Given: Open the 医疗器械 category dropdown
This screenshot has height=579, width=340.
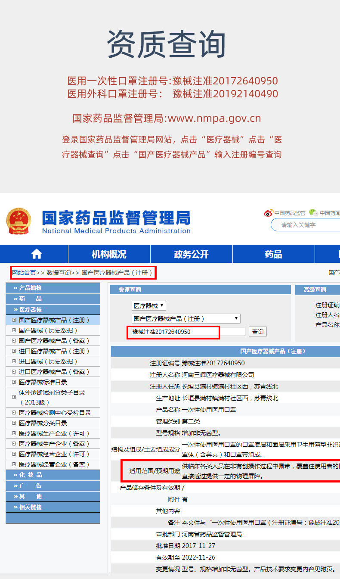Looking at the screenshot, I should [148, 306].
